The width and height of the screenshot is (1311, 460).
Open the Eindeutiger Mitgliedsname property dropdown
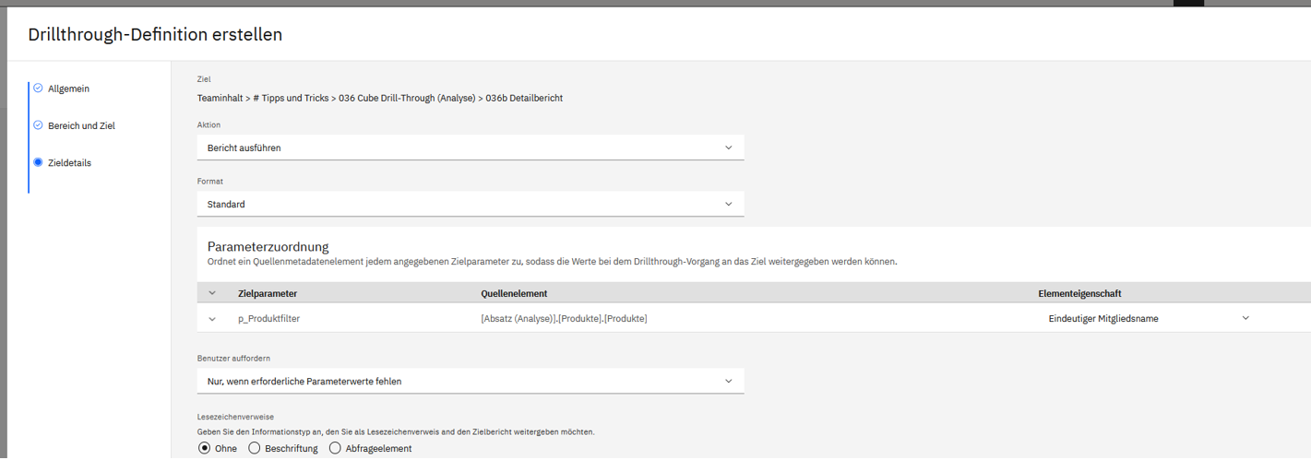tap(1149, 319)
